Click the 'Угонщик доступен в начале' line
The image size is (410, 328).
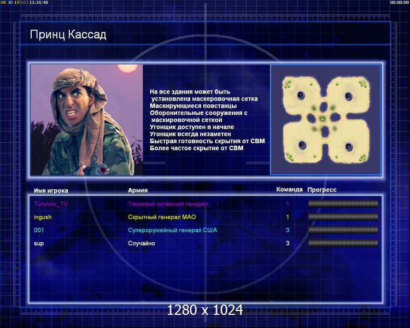[x=192, y=127]
